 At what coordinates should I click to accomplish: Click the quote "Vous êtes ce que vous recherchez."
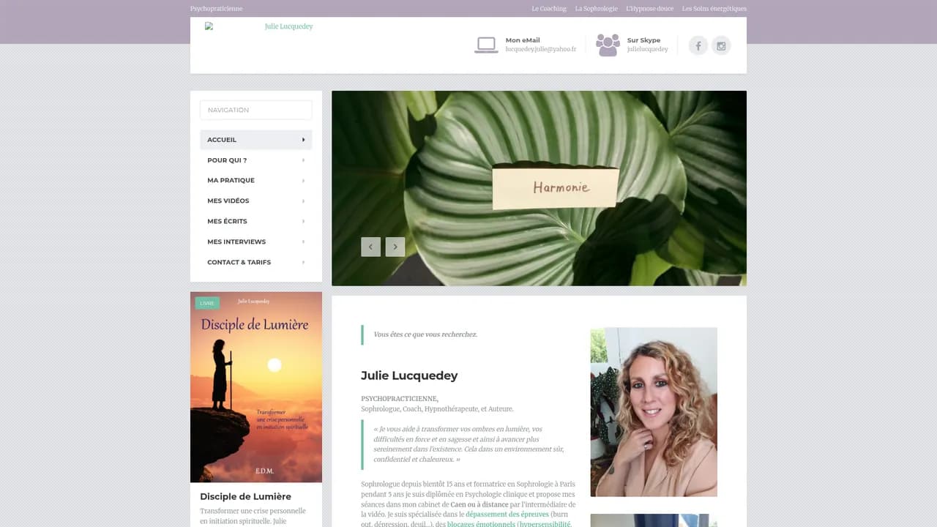click(x=425, y=334)
